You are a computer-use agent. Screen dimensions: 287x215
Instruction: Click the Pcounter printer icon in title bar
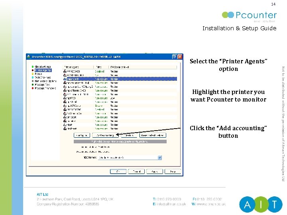click(x=29, y=57)
